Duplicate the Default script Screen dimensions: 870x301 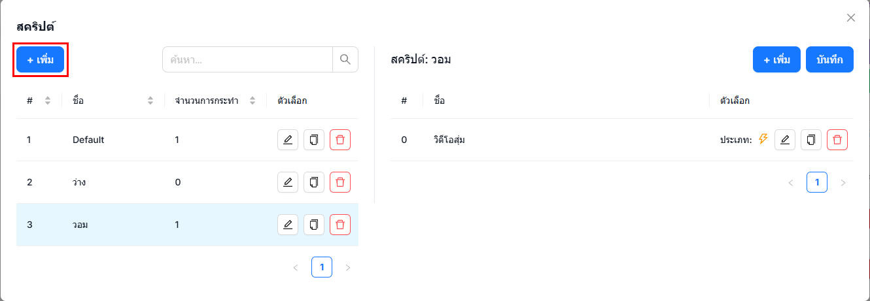[314, 140]
